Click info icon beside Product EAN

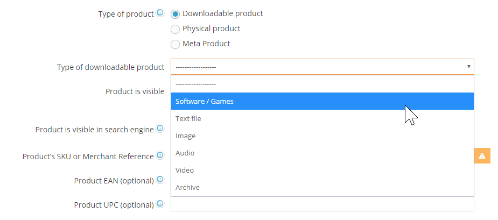[x=160, y=180]
